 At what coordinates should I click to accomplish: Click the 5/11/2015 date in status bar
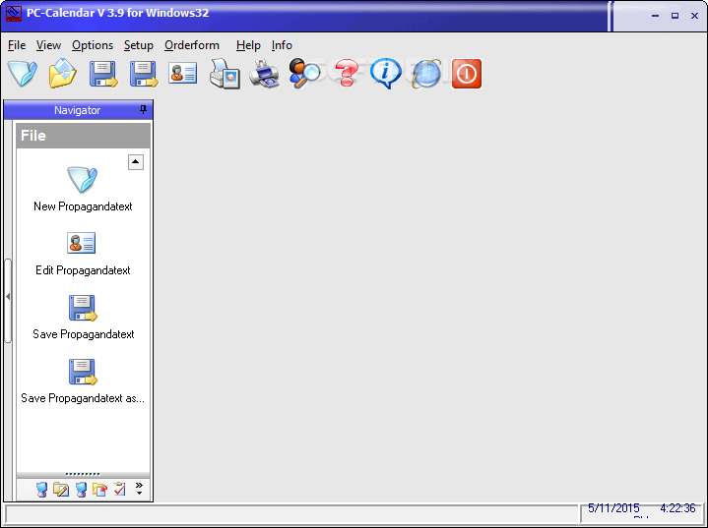(613, 508)
